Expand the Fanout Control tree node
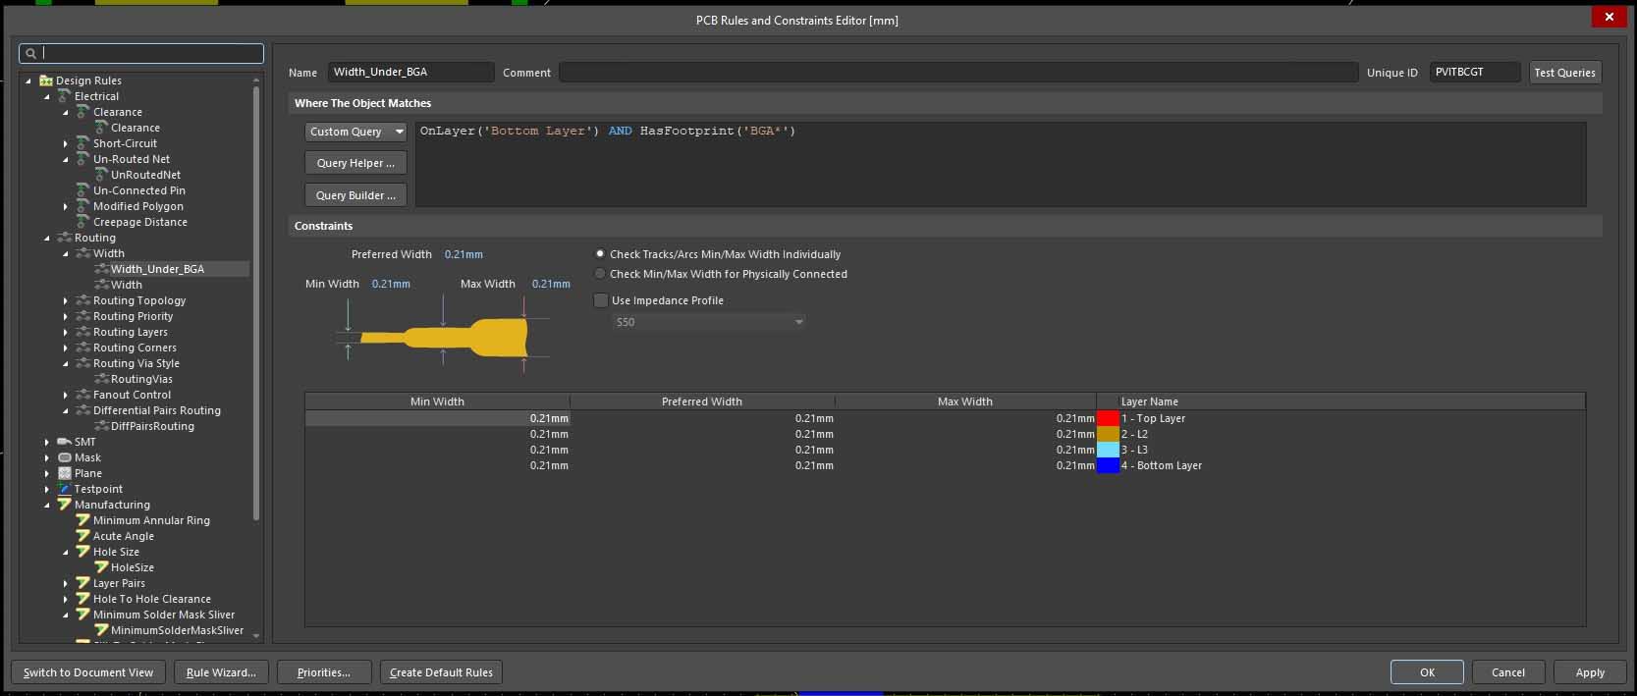The width and height of the screenshot is (1637, 696). tap(66, 395)
